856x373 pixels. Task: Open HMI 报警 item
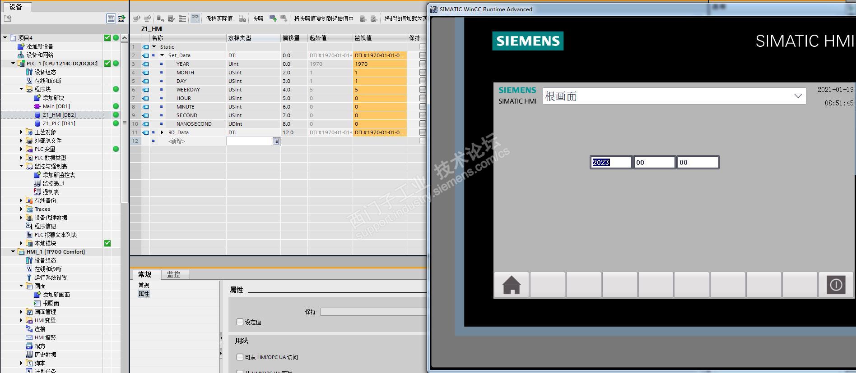(x=45, y=337)
